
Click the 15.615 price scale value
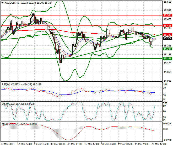click(167, 2)
